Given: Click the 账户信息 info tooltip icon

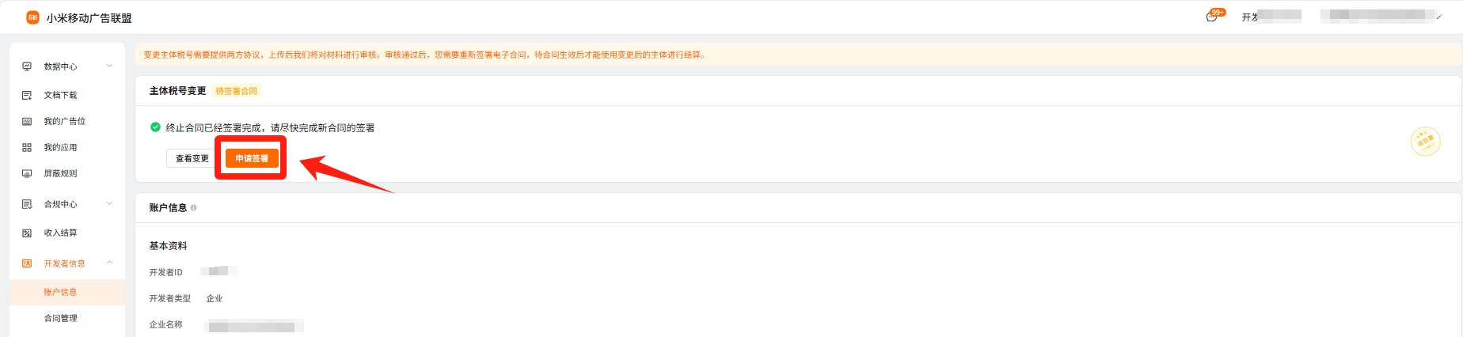Looking at the screenshot, I should (194, 208).
